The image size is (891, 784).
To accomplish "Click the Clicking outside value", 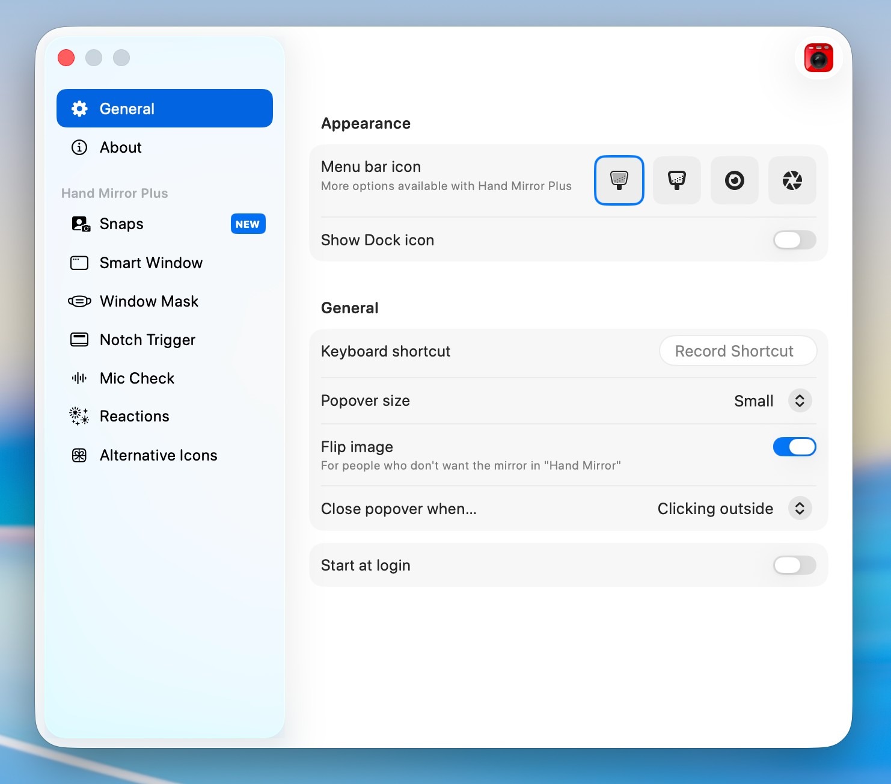I will point(715,509).
